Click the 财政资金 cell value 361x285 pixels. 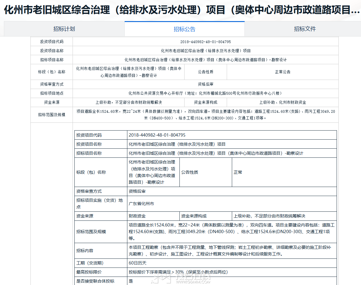pyautogui.click(x=137, y=216)
